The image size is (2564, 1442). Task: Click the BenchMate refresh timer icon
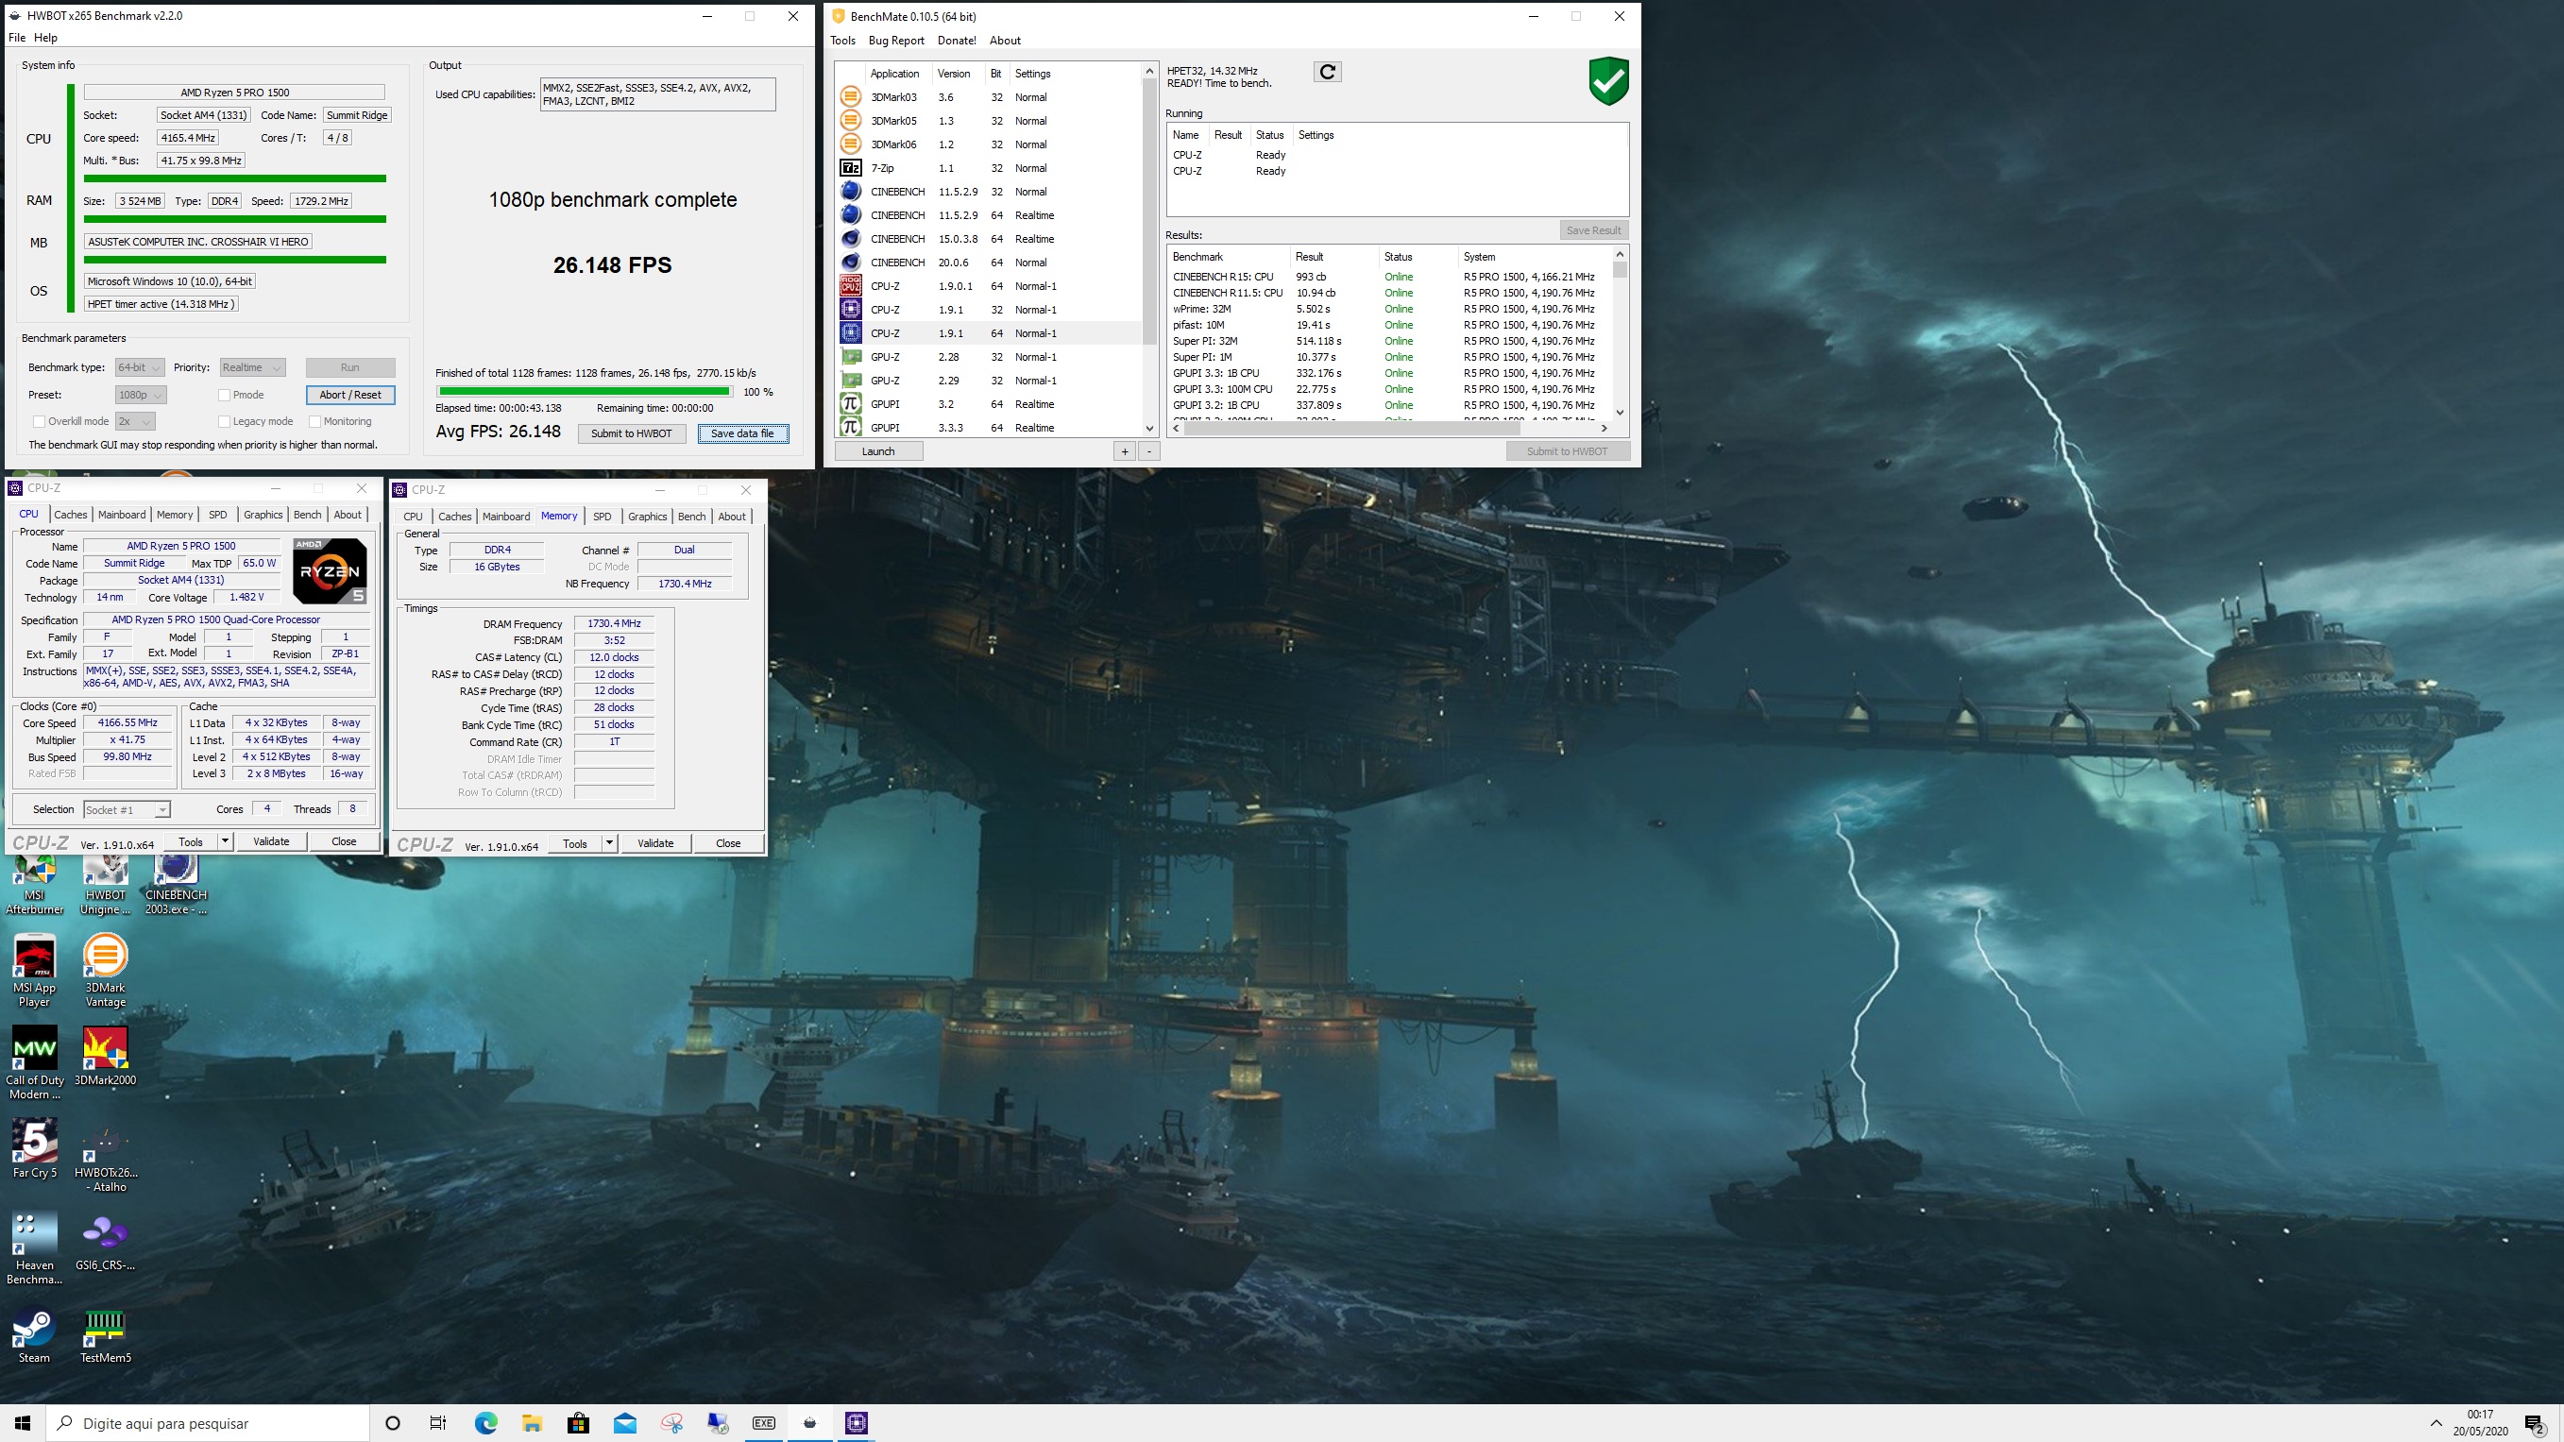[1327, 72]
